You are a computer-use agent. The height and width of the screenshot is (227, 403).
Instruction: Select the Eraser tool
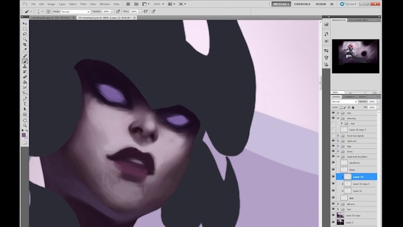pyautogui.click(x=25, y=77)
